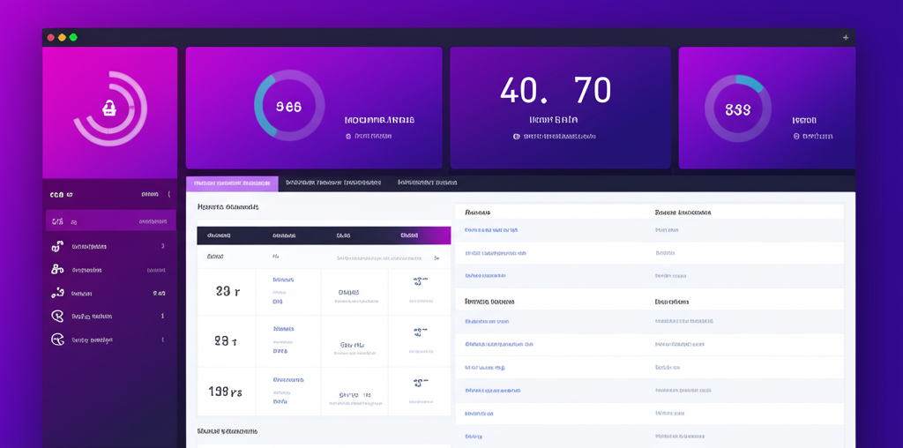Image resolution: width=903 pixels, height=448 pixels.
Task: Click the purple-highlighted table header cell
Action: click(420, 235)
